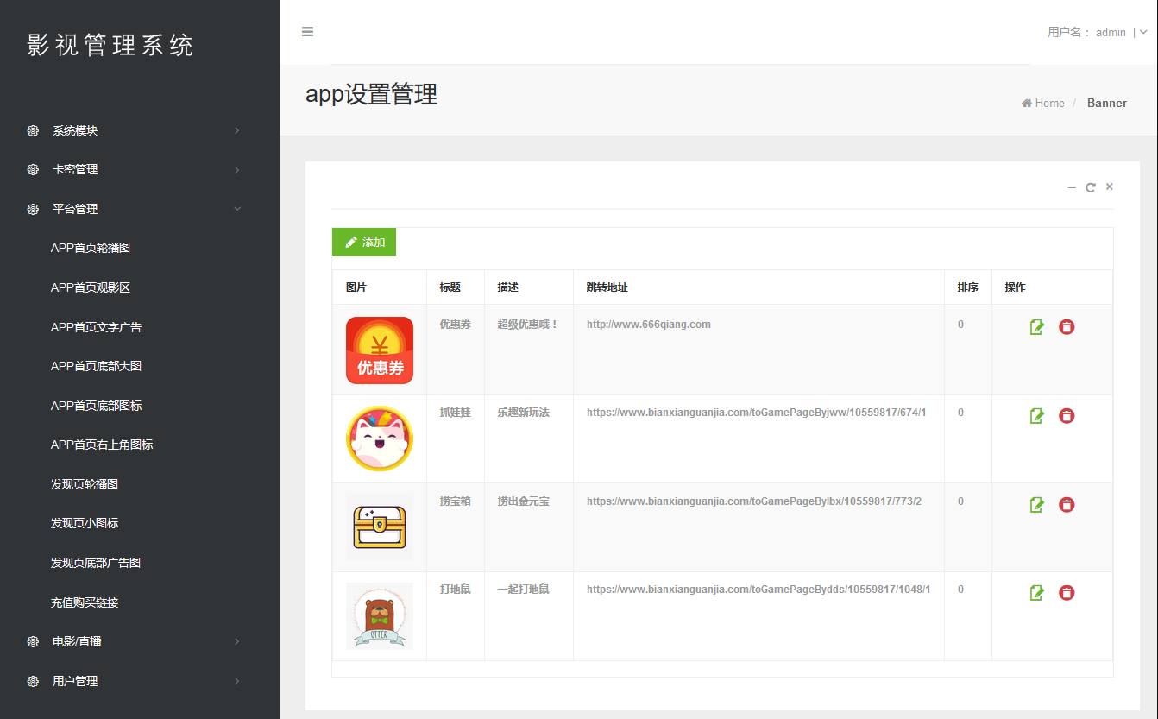Screen dimensions: 1158x719
Task: Click the edit icon for 优惠券 row
Action: tap(1037, 327)
